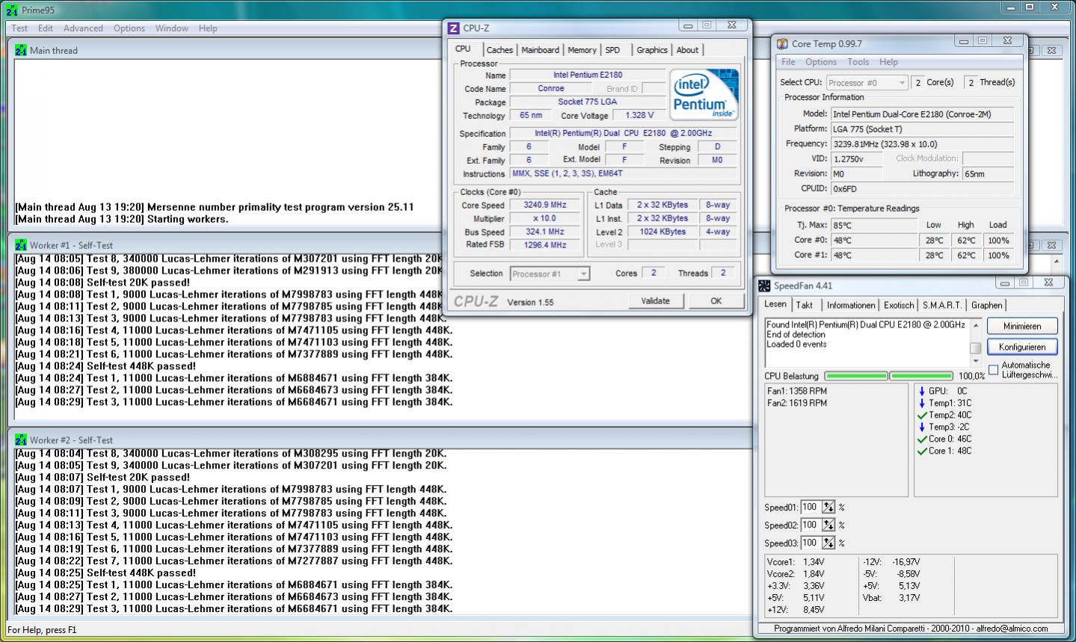This screenshot has height=642, width=1076.
Task: Click the Core 1 48C checkmark icon
Action: pyautogui.click(x=922, y=451)
